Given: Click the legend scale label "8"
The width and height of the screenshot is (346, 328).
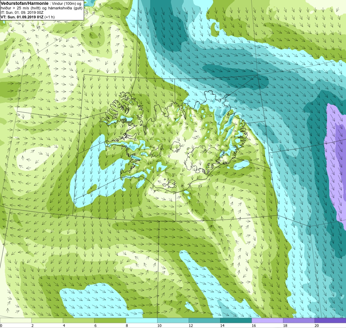Looking at the screenshot, I should (x=127, y=326).
